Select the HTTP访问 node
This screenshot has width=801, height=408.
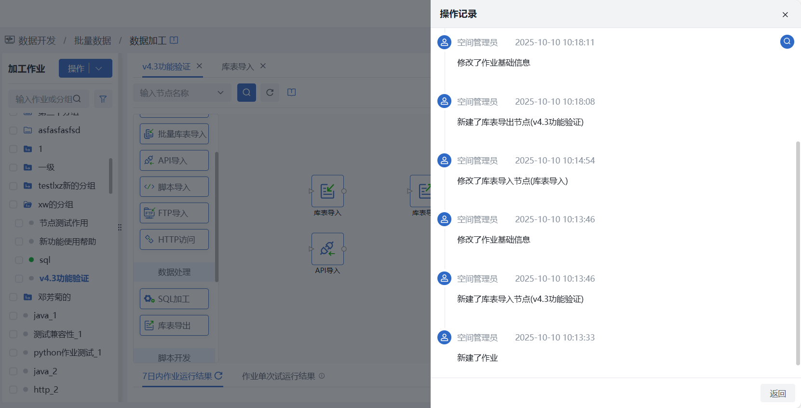[174, 240]
